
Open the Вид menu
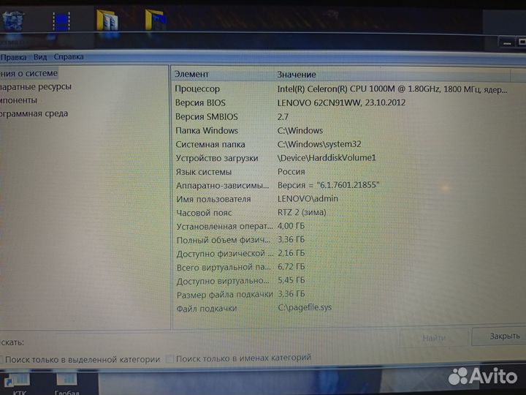pyautogui.click(x=40, y=57)
